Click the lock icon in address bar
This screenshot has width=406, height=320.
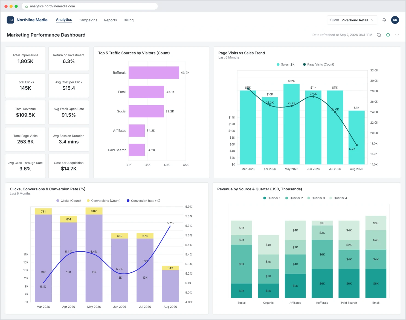[x=27, y=6]
